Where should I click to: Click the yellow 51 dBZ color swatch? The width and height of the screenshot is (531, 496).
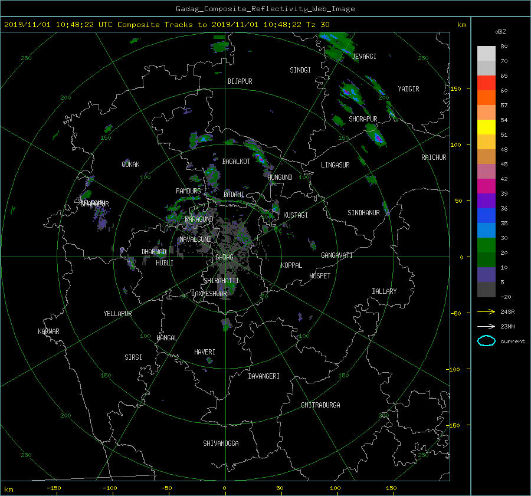[x=486, y=127]
